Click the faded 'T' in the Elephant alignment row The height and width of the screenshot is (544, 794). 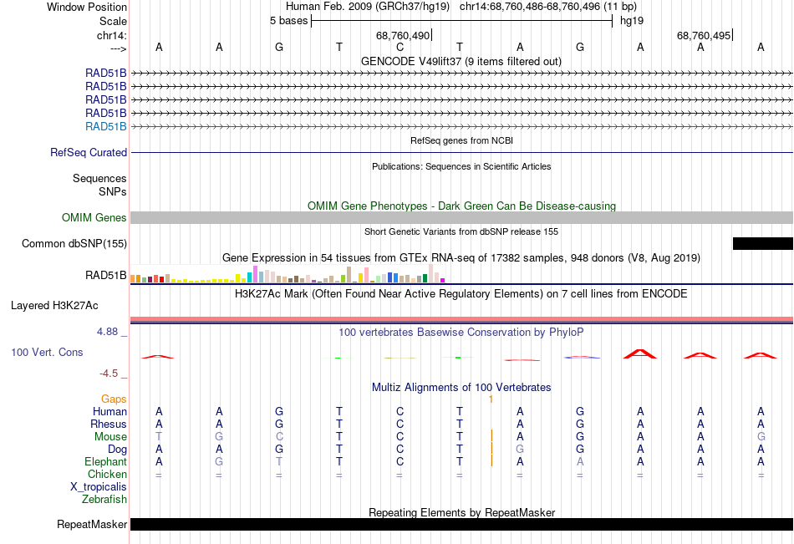coord(279,461)
